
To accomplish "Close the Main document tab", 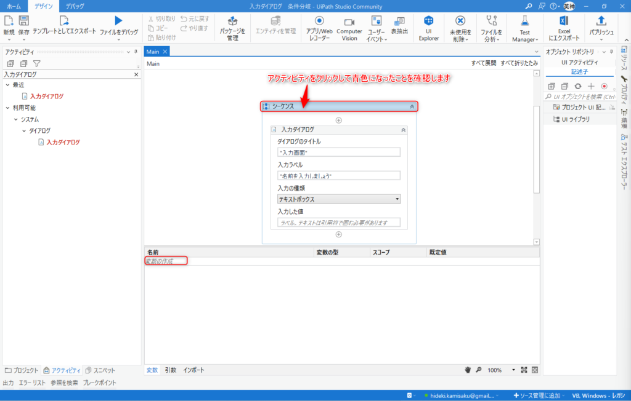I will tap(165, 52).
